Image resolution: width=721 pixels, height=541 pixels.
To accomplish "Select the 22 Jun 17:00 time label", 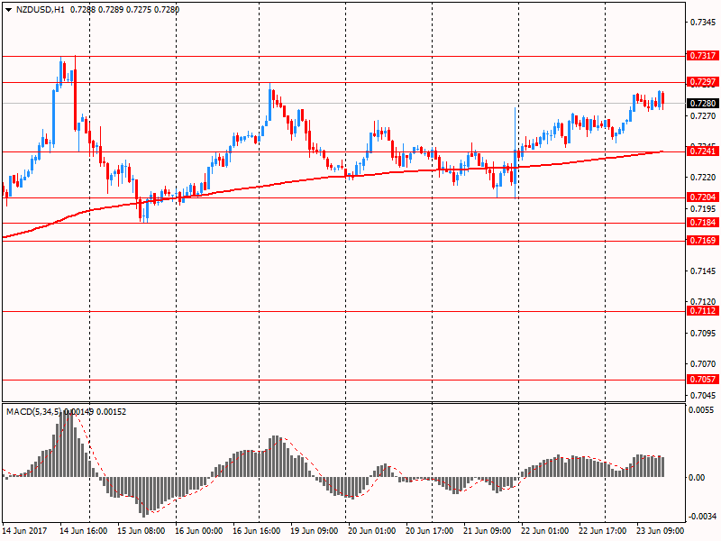I will (x=602, y=530).
